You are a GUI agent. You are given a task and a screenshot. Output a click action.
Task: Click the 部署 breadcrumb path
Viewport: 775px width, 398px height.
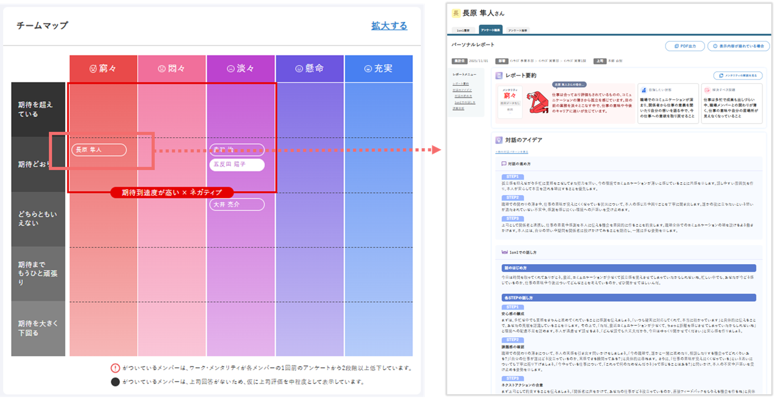[x=548, y=61]
